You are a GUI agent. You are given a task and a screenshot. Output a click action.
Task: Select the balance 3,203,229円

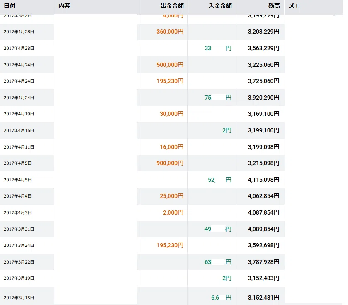point(263,32)
